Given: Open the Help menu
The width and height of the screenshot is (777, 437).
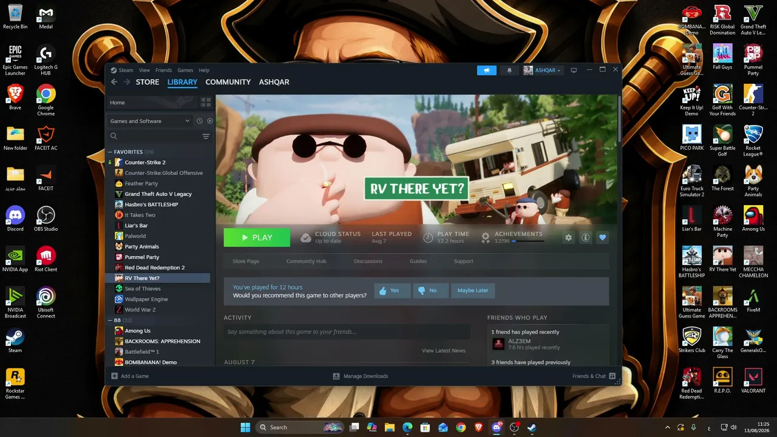Looking at the screenshot, I should (x=204, y=70).
